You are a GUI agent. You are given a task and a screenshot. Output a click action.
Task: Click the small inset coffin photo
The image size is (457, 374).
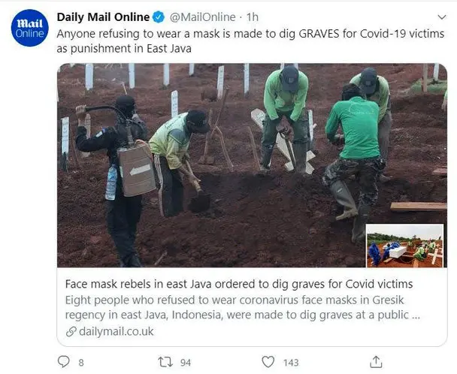[406, 246]
